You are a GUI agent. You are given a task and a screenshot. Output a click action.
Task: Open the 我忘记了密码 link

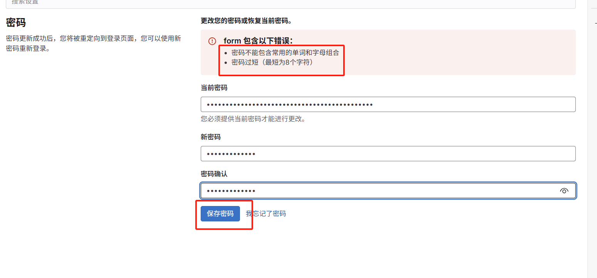[266, 214]
